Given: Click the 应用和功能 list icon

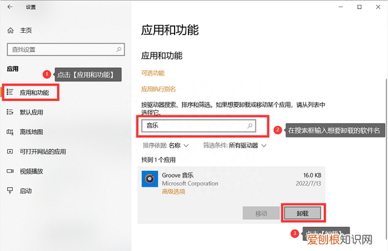Looking at the screenshot, I should click(x=10, y=92).
